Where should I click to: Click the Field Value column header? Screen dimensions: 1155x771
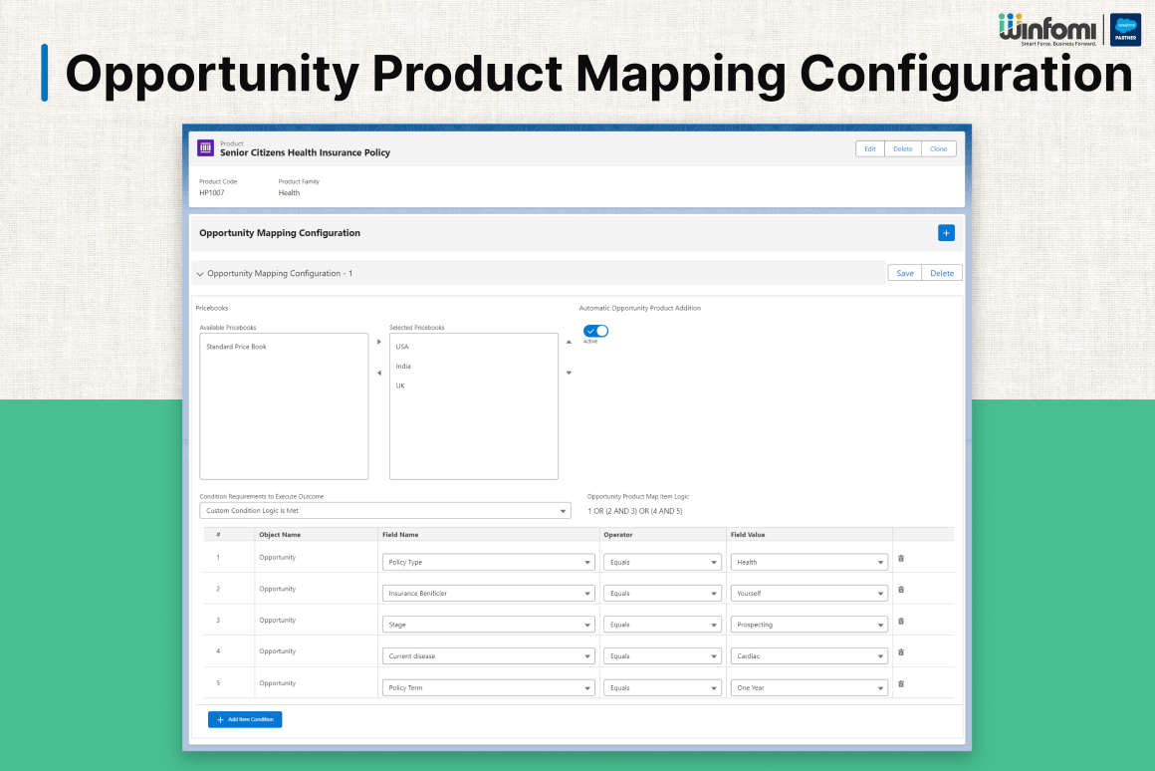pyautogui.click(x=748, y=534)
